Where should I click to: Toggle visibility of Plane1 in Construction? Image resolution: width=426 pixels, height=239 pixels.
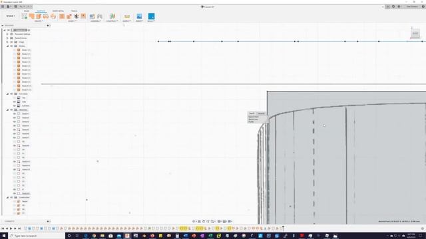pos(15,201)
